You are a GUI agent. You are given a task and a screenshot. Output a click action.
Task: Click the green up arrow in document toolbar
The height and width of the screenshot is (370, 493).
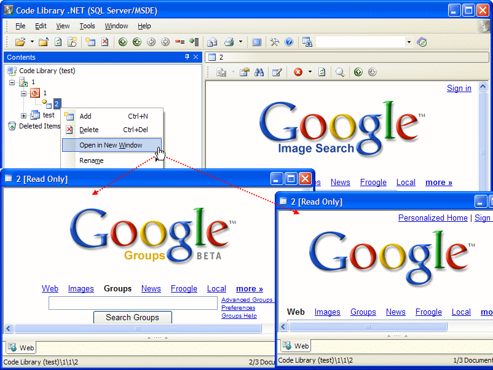point(358,73)
